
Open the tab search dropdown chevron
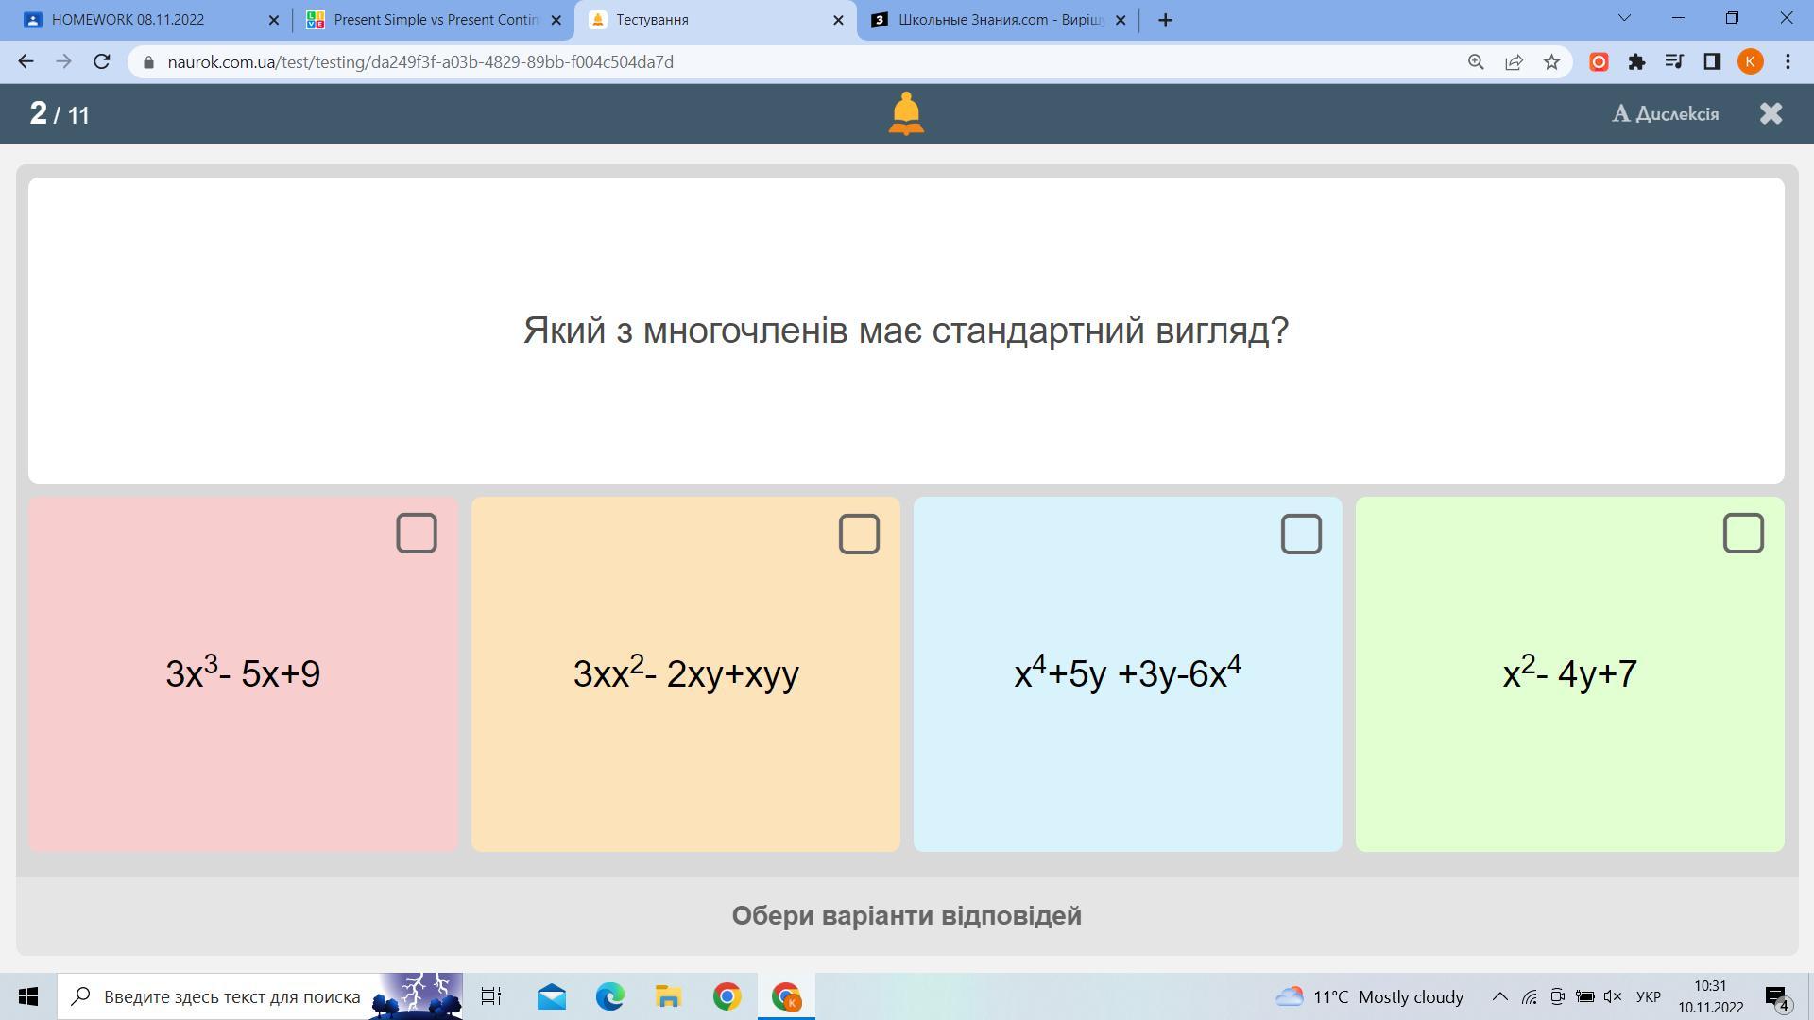click(x=1624, y=19)
